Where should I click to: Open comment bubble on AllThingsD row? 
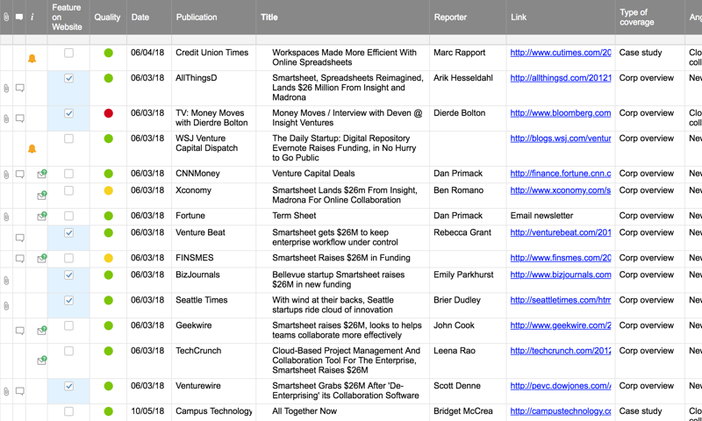pyautogui.click(x=19, y=88)
